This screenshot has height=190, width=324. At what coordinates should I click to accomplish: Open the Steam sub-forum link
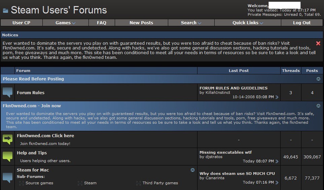point(90,183)
